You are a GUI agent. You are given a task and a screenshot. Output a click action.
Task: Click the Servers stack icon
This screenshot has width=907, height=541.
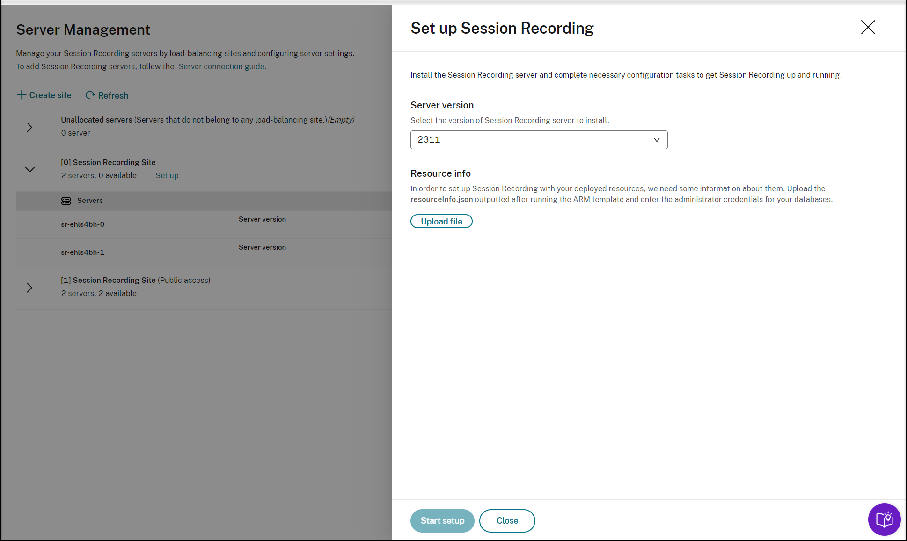(x=66, y=201)
